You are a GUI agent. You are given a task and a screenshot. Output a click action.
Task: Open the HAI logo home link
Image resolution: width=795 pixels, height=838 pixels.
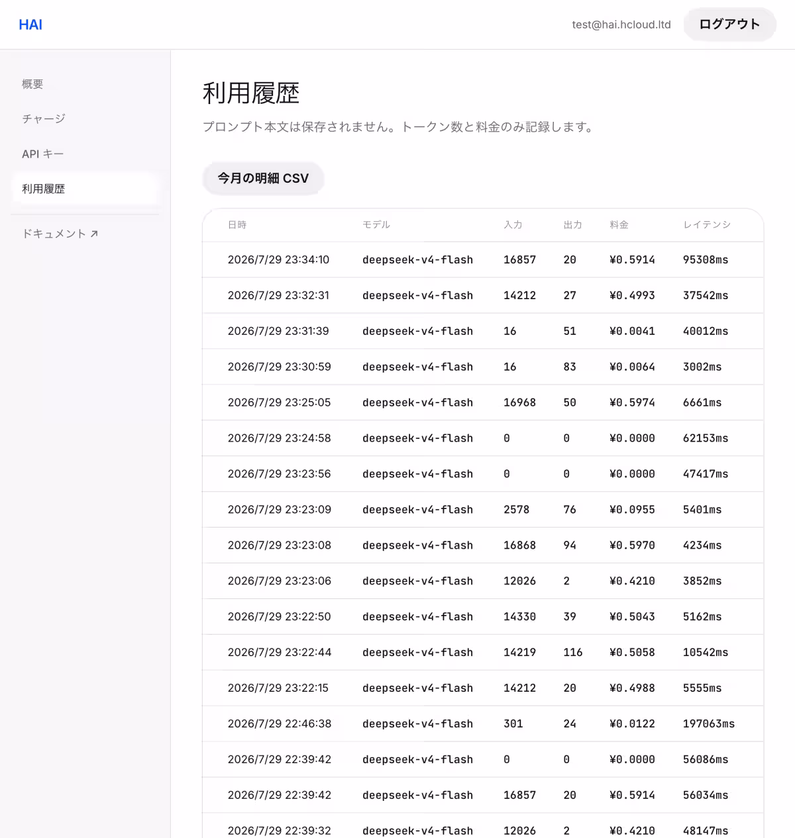tap(30, 24)
